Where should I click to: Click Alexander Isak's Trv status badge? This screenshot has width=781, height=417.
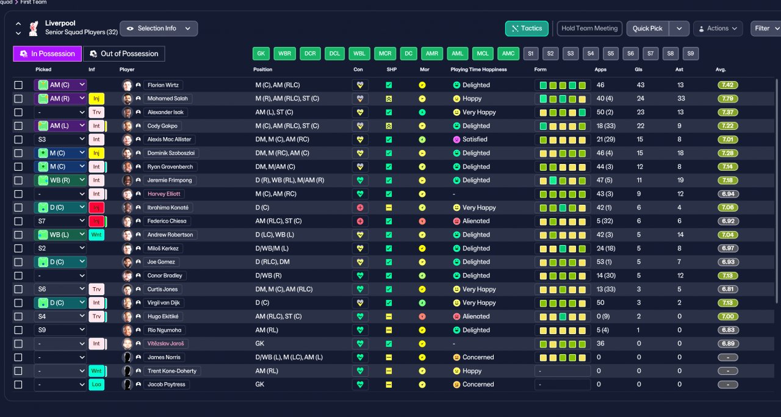click(x=96, y=112)
